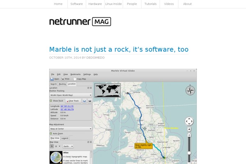Float the Map View panel using its icon
246x164 pixels.
coord(88,142)
